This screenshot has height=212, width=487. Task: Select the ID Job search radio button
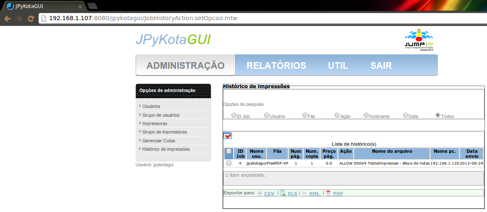coord(234,115)
